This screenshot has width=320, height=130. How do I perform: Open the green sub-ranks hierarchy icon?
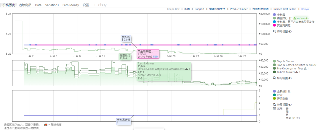point(295,18)
